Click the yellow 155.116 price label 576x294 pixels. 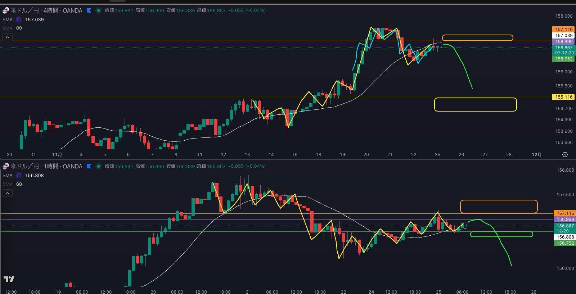563,97
